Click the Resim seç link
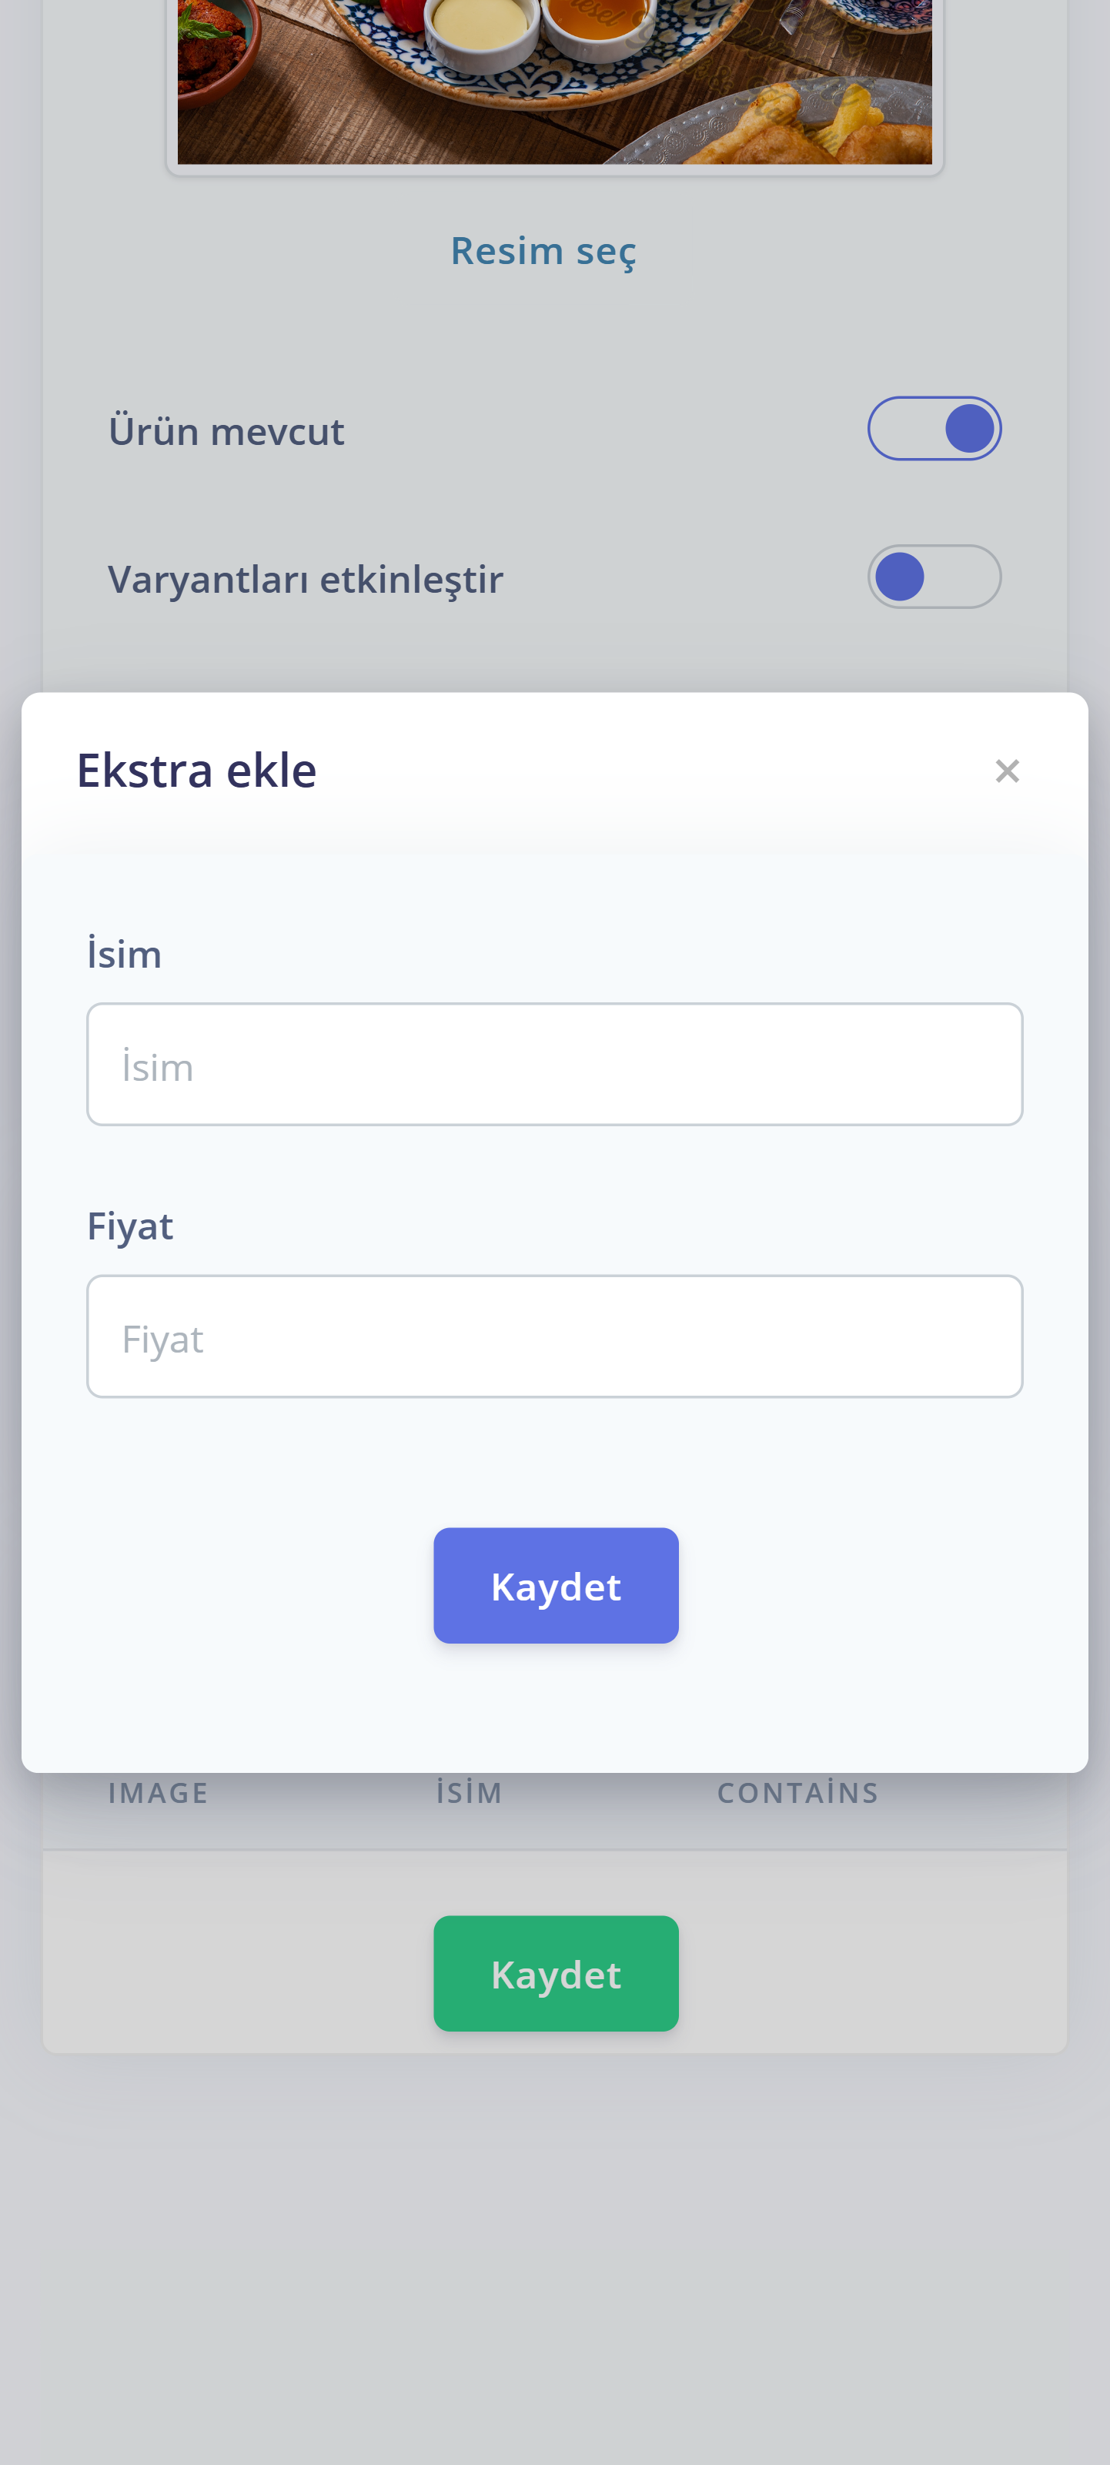Screen dimensions: 1110x2465 543,251
